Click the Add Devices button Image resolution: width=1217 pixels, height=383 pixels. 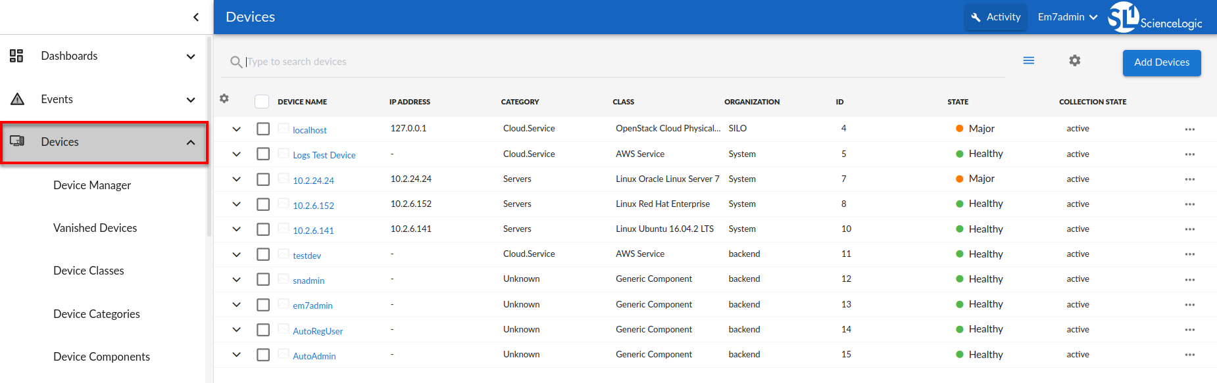coord(1161,62)
